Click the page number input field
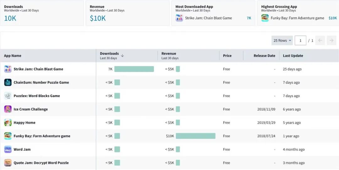The height and width of the screenshot is (170, 339). [x=300, y=40]
